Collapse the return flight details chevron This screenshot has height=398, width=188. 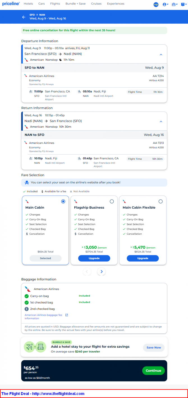161,121
